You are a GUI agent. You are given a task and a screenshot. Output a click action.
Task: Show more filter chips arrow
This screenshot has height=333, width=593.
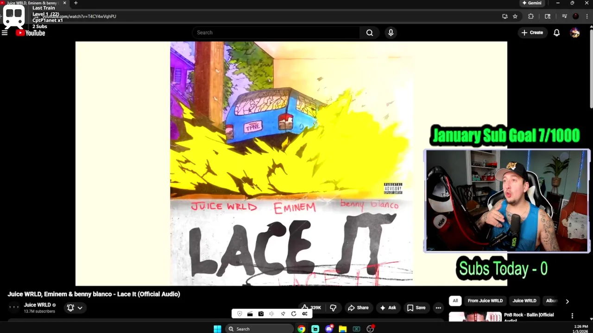click(x=567, y=301)
